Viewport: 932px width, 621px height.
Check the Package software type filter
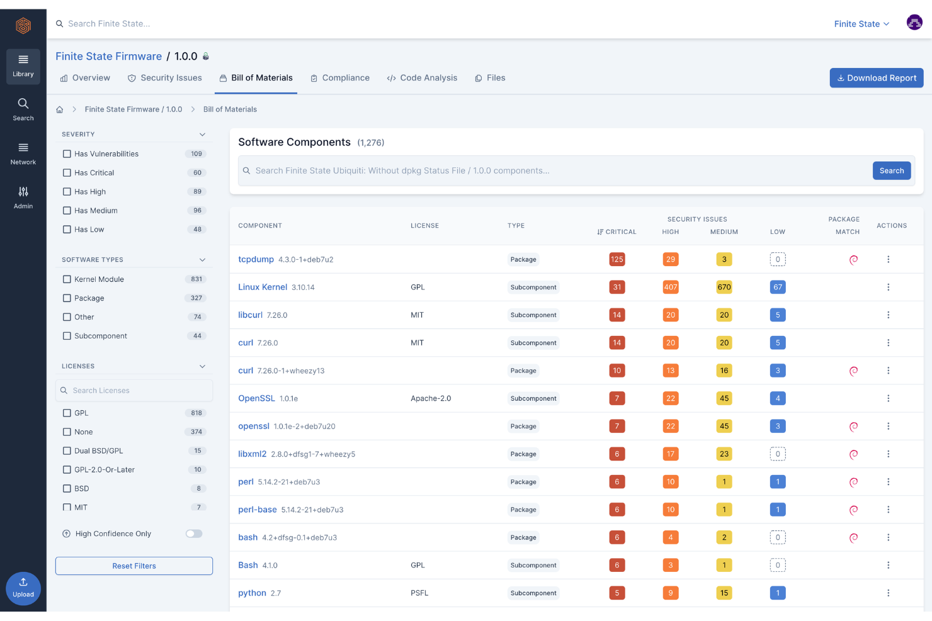67,298
